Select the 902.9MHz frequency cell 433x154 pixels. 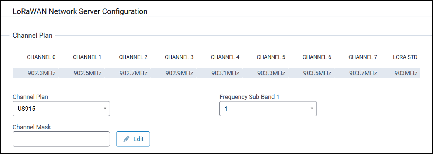coord(179,73)
